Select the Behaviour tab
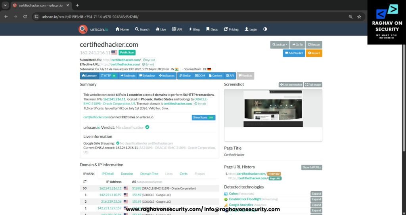The image size is (406, 215). pyautogui.click(x=147, y=76)
